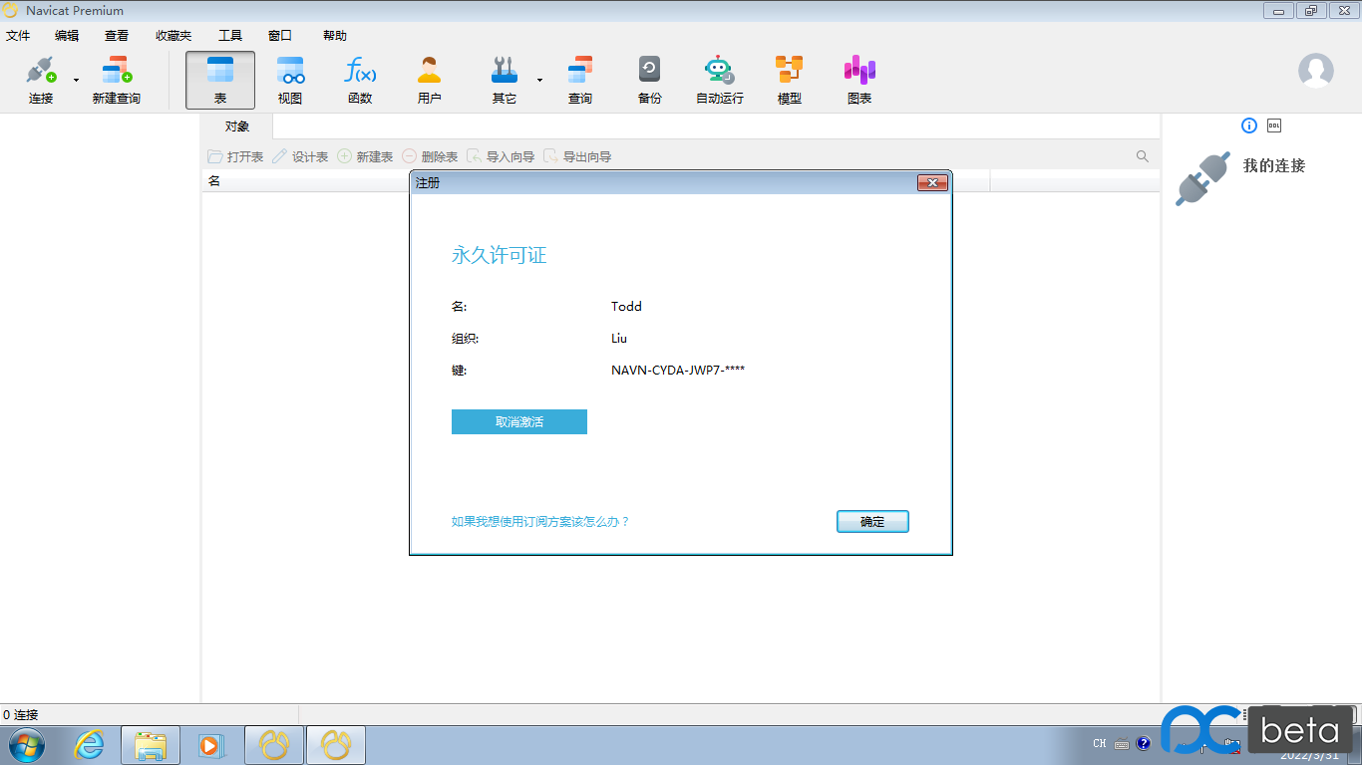
Task: Open the Tools (工具) menu
Action: (x=230, y=36)
